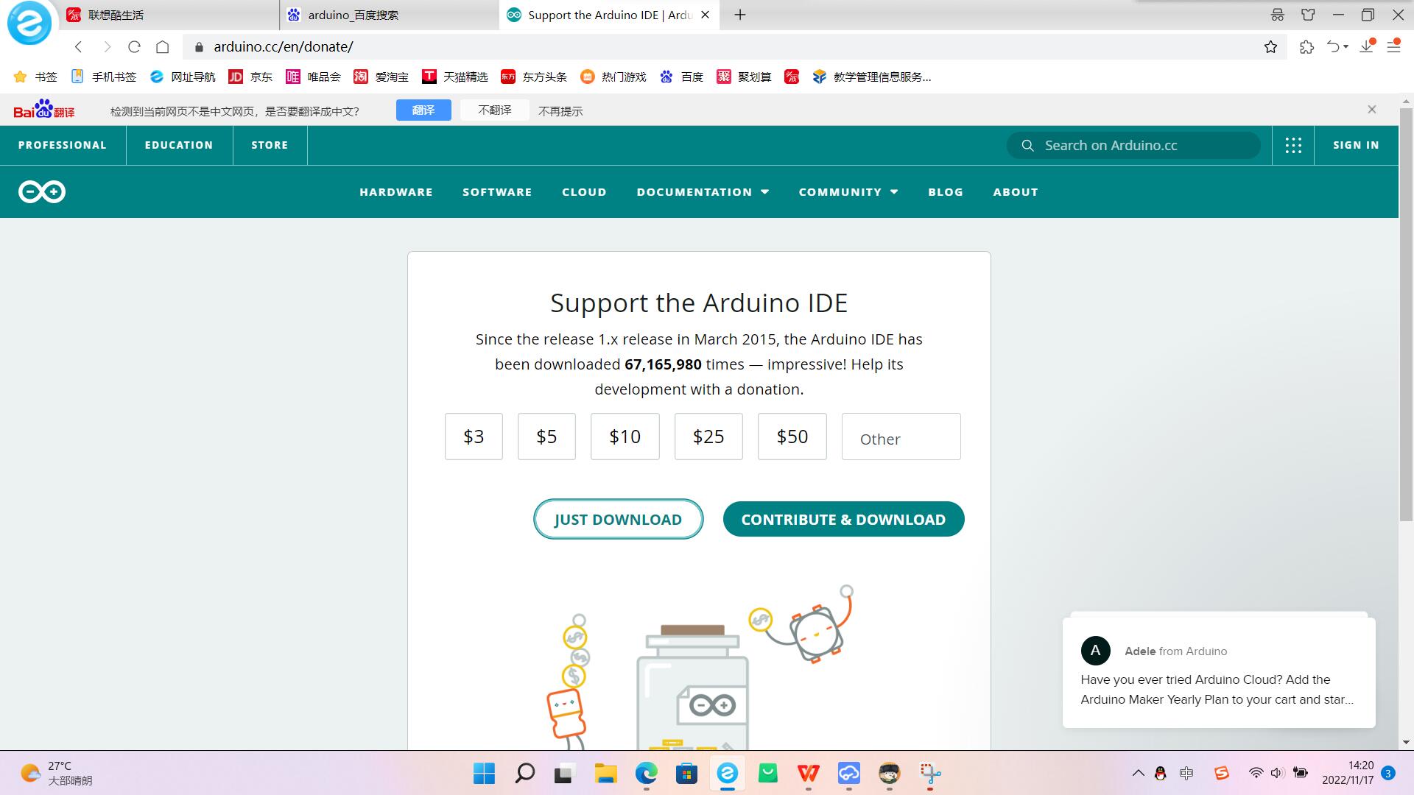
Task: Bookmark page with the star icon
Action: (x=1270, y=47)
